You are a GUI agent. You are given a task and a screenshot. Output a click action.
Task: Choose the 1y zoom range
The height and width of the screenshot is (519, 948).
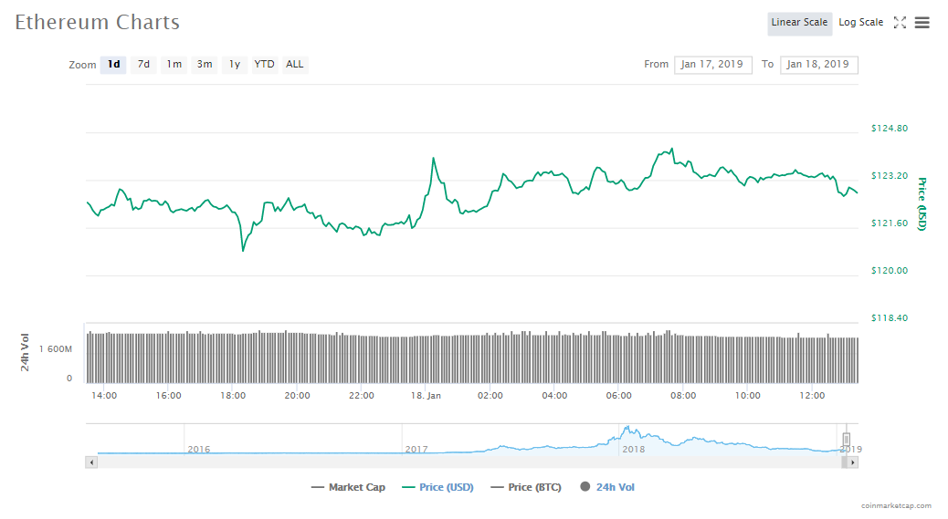tap(235, 65)
